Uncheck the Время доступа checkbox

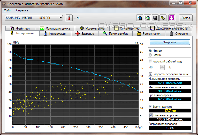150,106
